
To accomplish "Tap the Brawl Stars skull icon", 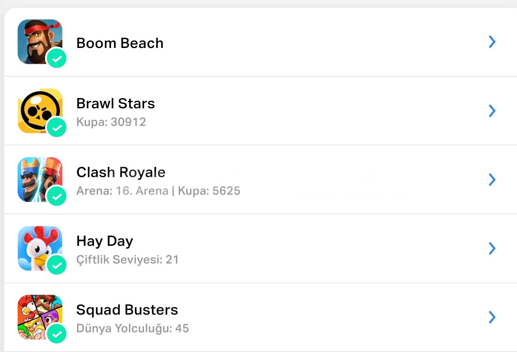I will coord(40,111).
